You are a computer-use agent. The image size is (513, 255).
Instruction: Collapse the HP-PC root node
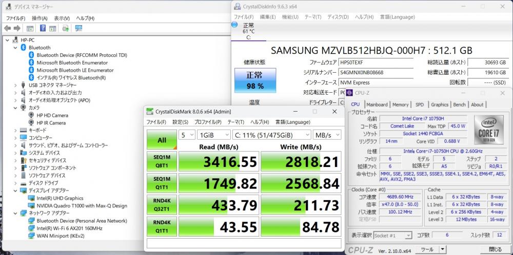7,40
